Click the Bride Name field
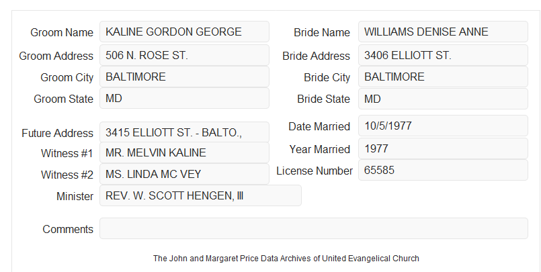Viewport: 541px width, 272px height. [443, 32]
